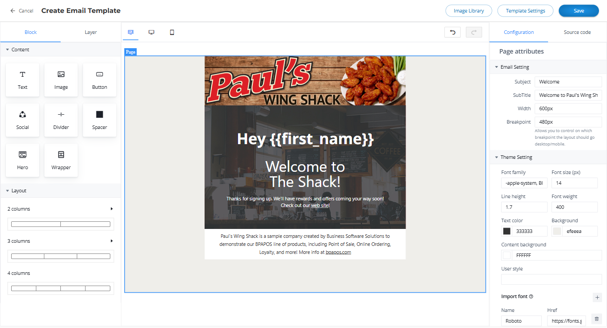Expand the 2 columns layout options
This screenshot has height=328, width=607.
click(x=112, y=209)
